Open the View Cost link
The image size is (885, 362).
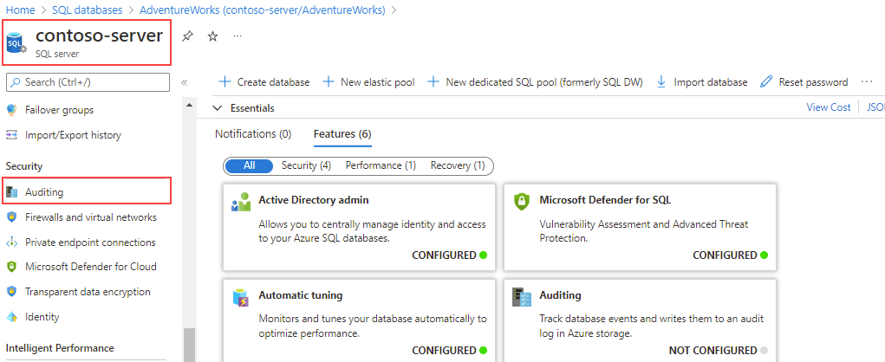point(829,107)
